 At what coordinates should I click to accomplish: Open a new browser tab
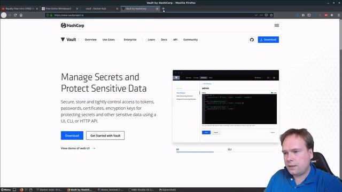[x=163, y=9]
